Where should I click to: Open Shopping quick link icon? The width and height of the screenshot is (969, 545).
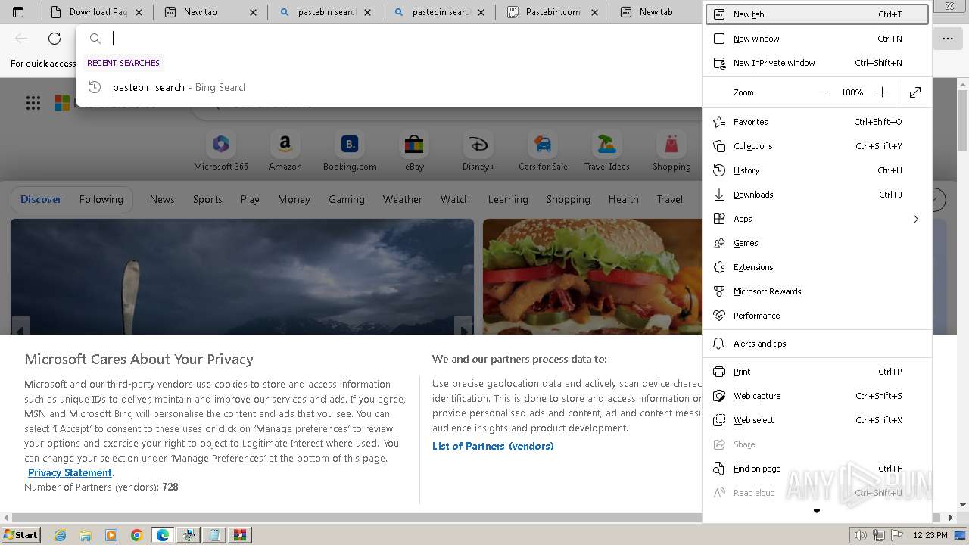pyautogui.click(x=671, y=144)
